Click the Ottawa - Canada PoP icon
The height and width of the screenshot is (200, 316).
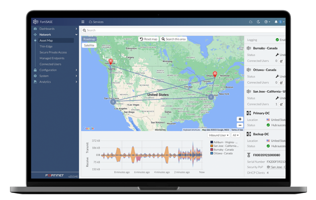[249, 70]
